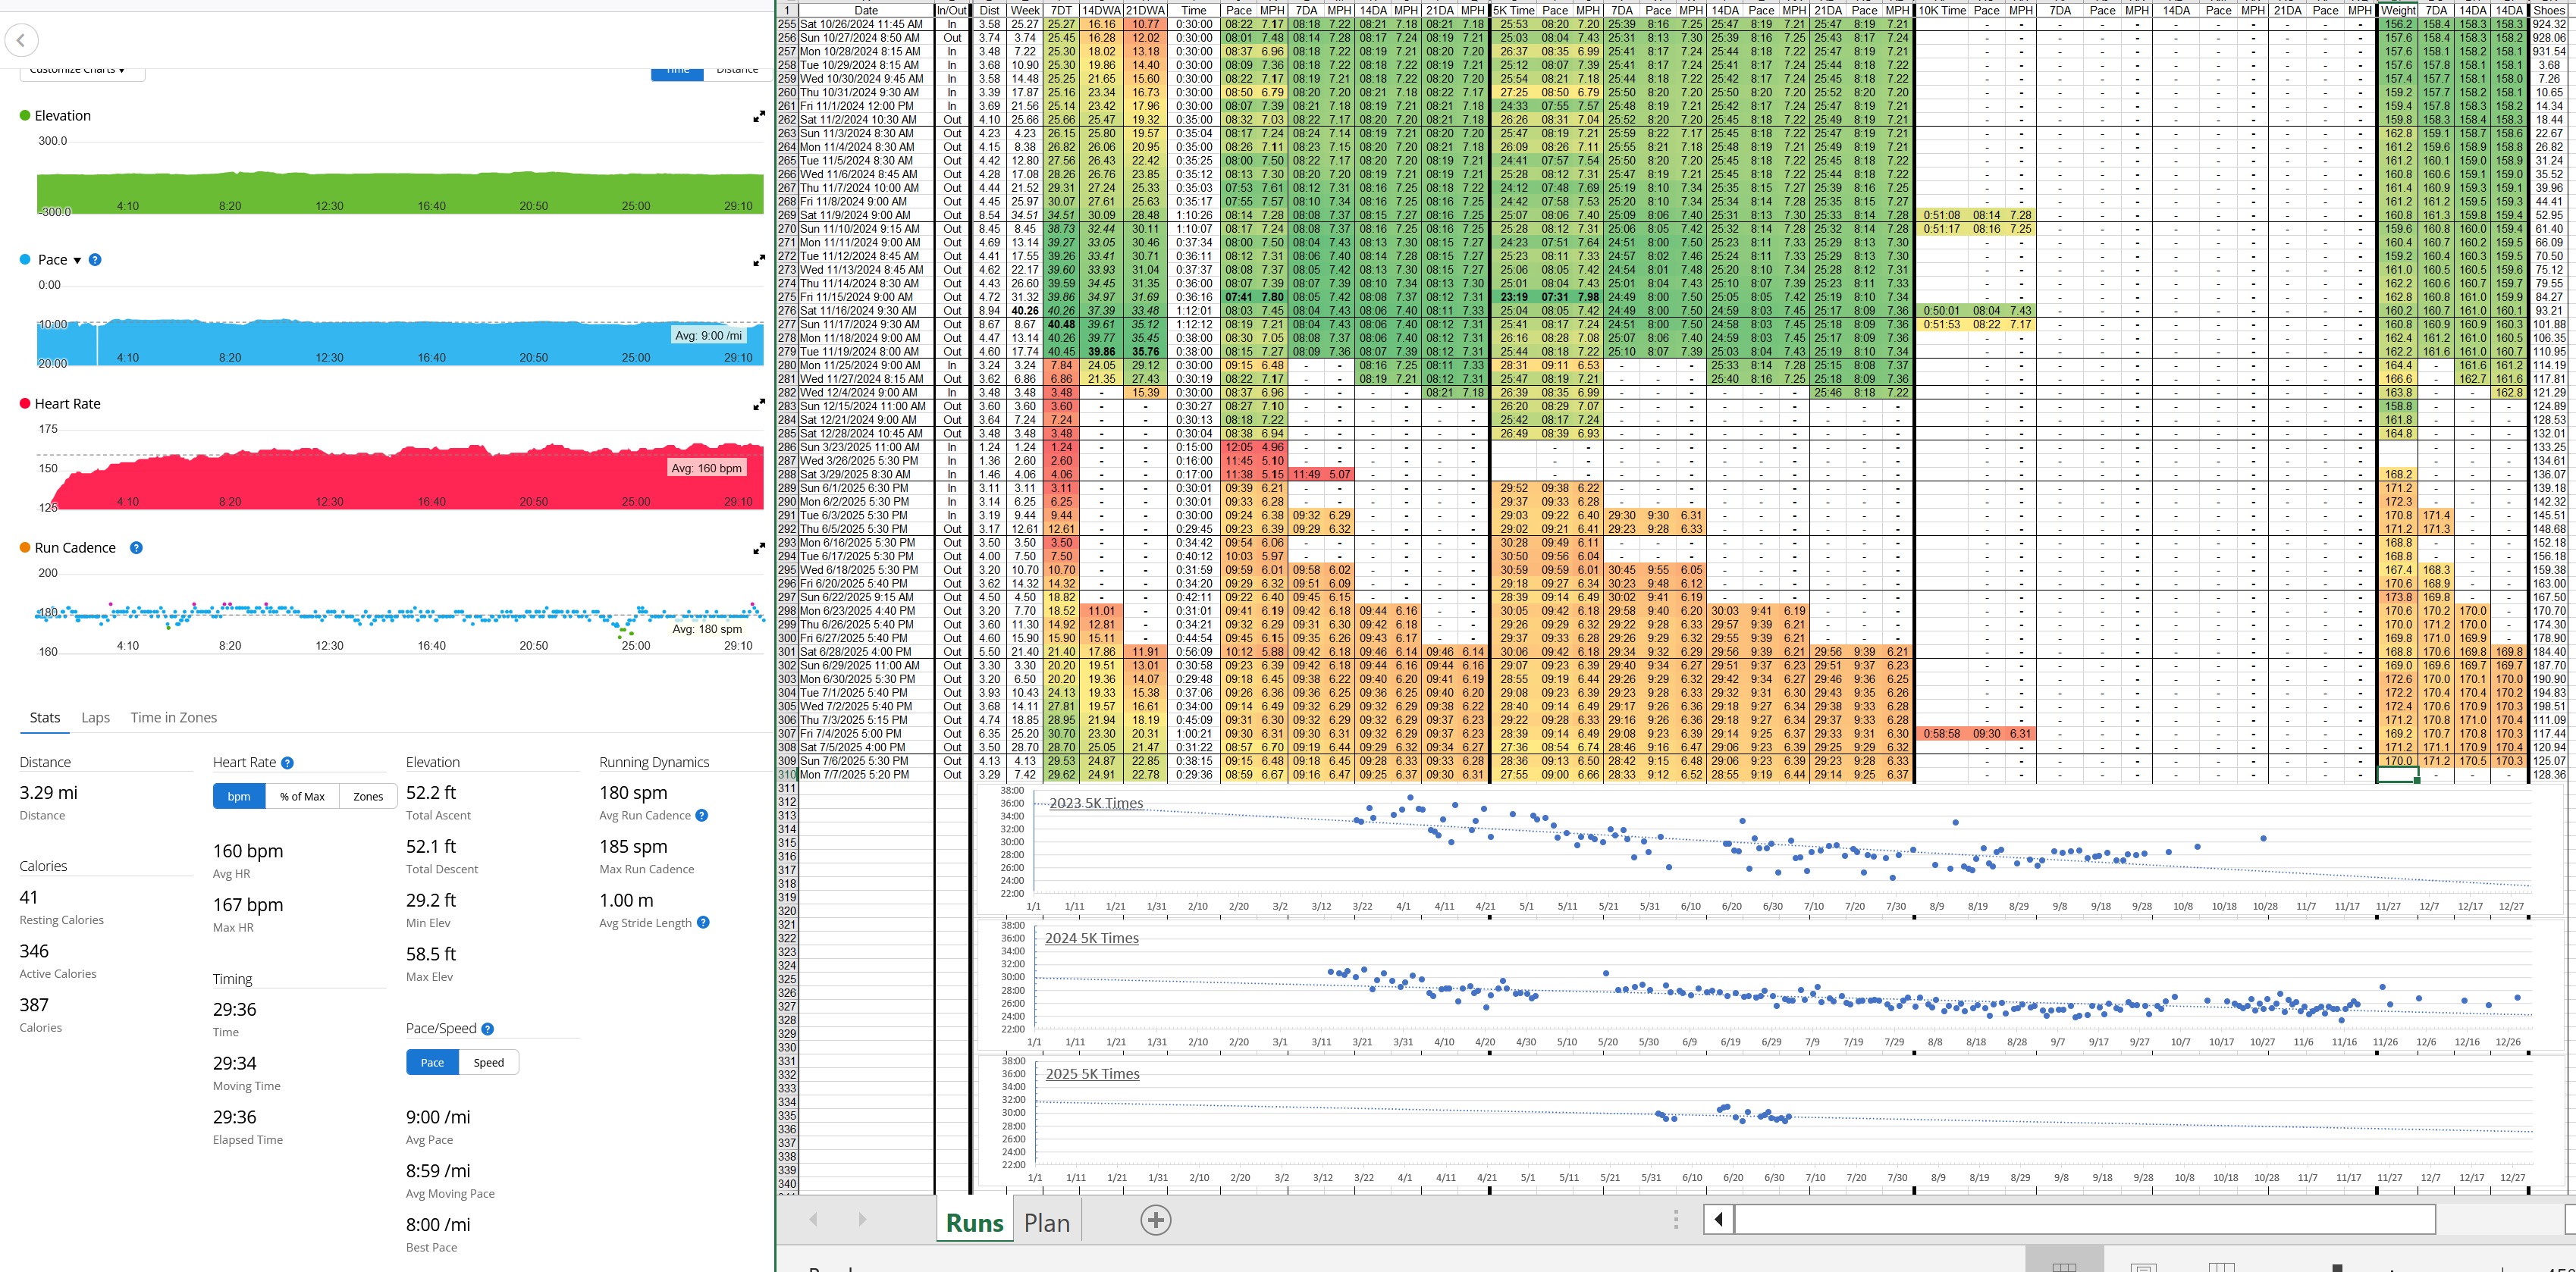
Task: Select the 10K Time column header cell
Action: [1942, 10]
